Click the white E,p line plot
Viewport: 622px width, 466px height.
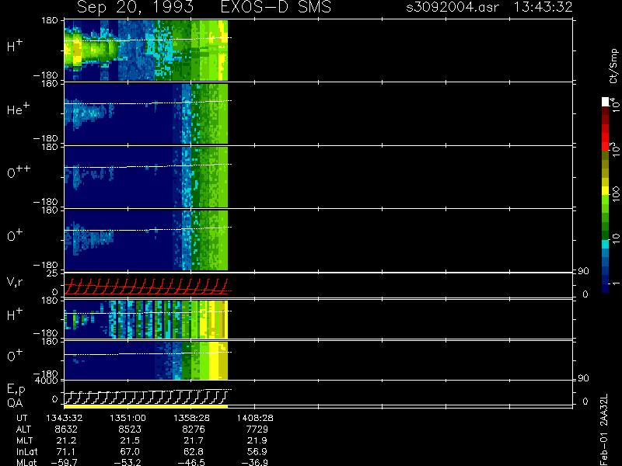[x=148, y=396]
